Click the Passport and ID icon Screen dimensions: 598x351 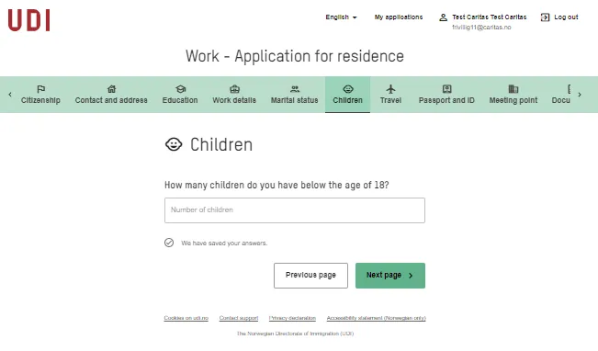(x=446, y=89)
